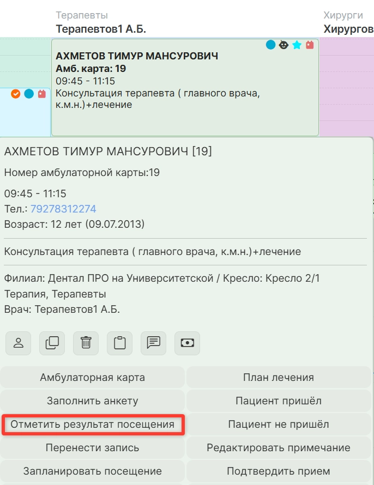Mark Пациент пришёл
The image size is (374, 485).
point(279,401)
